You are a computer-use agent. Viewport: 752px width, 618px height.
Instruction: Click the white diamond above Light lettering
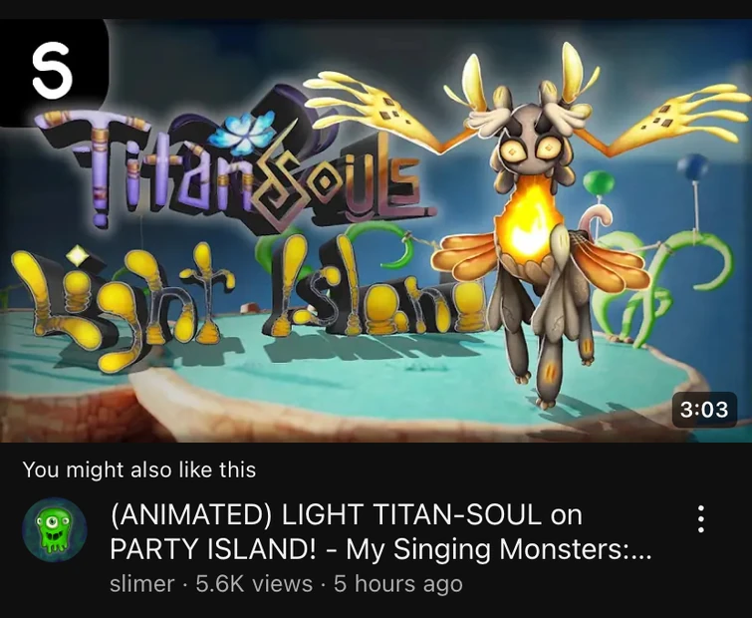(x=78, y=255)
